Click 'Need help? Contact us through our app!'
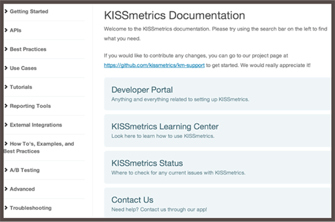Screen dimensions: 335x222 159,209
